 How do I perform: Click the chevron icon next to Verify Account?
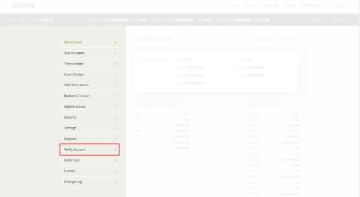coord(115,150)
